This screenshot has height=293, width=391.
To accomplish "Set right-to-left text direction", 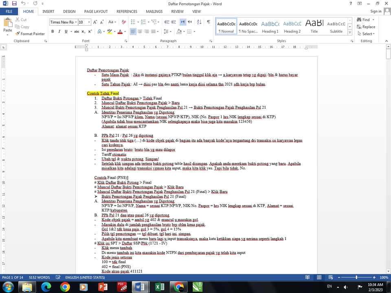I will (190, 22).
